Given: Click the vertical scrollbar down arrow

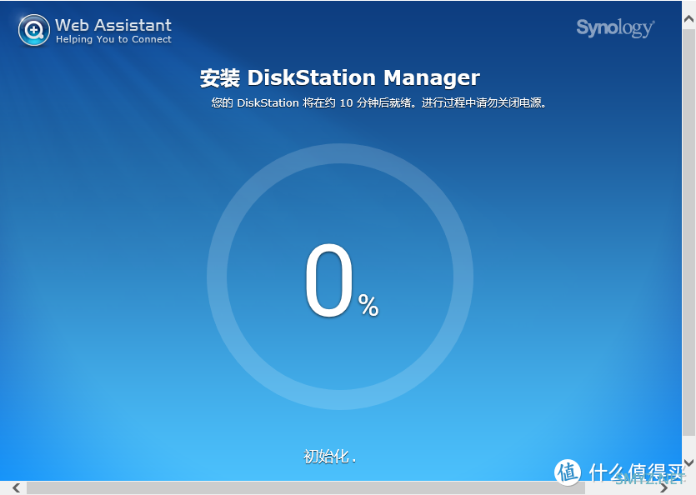Looking at the screenshot, I should point(688,463).
